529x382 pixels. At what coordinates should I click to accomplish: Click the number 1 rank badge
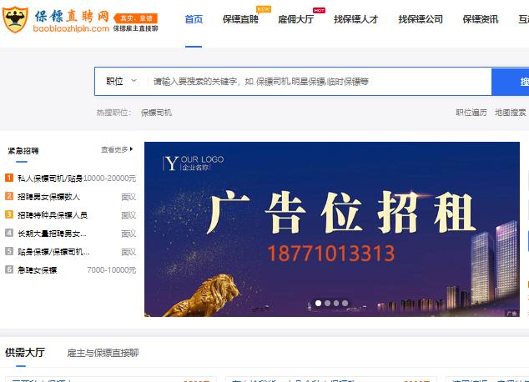click(9, 178)
